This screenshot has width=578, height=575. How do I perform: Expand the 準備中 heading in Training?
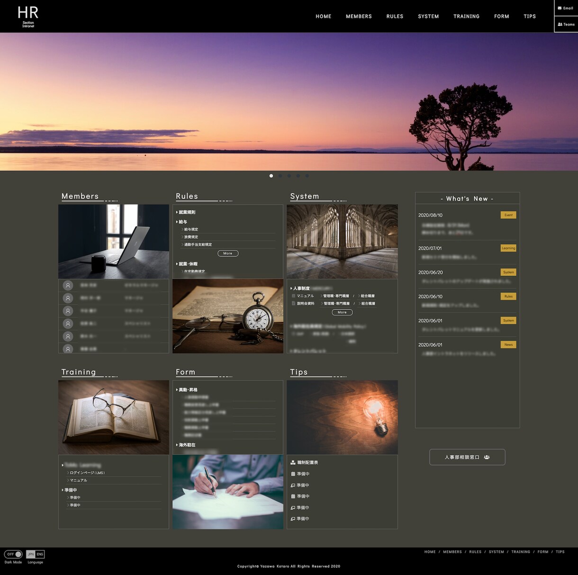[69, 490]
